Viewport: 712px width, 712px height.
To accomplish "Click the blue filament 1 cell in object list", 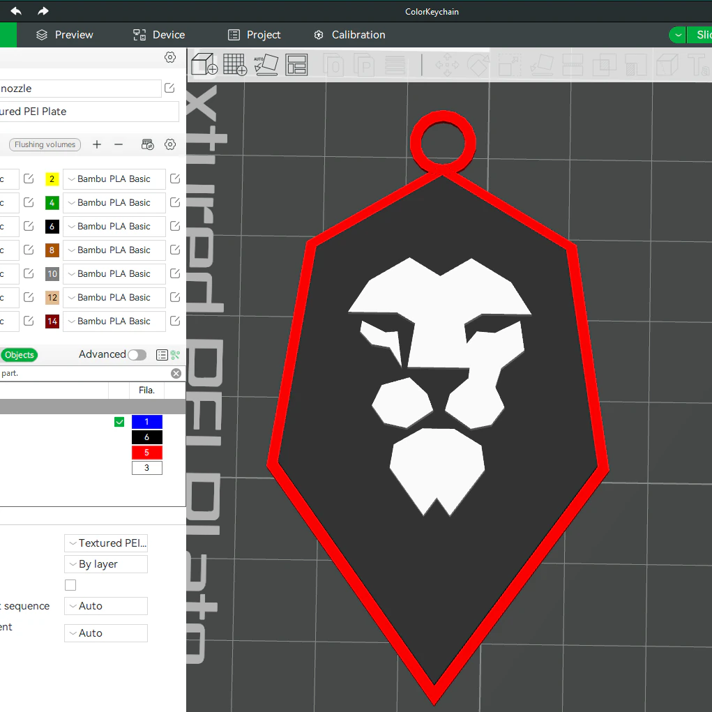I will pos(146,422).
